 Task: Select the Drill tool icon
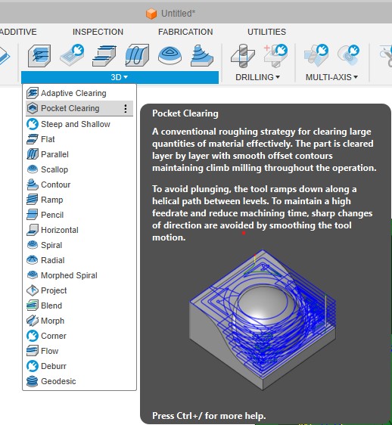click(x=242, y=56)
